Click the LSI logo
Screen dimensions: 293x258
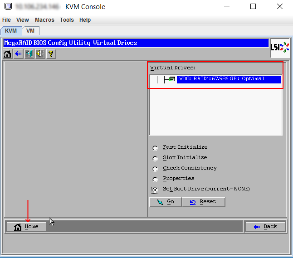pos(280,48)
